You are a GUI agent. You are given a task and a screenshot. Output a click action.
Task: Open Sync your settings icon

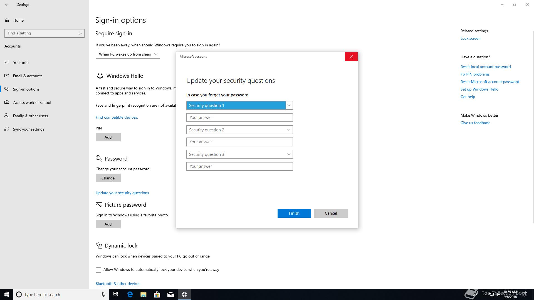click(x=7, y=129)
